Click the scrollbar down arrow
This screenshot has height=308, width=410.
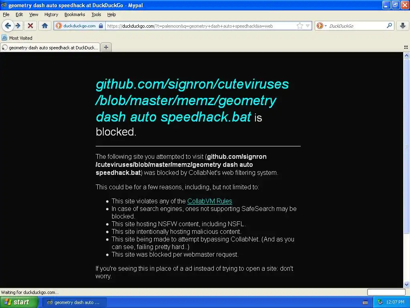click(406, 284)
